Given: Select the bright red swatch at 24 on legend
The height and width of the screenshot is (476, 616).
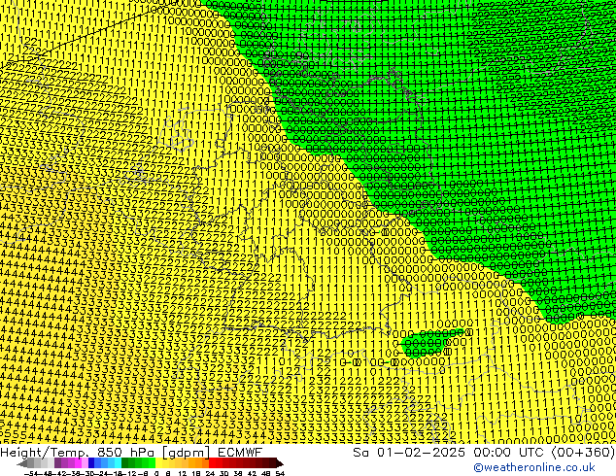Looking at the screenshot, I should coord(212,463).
